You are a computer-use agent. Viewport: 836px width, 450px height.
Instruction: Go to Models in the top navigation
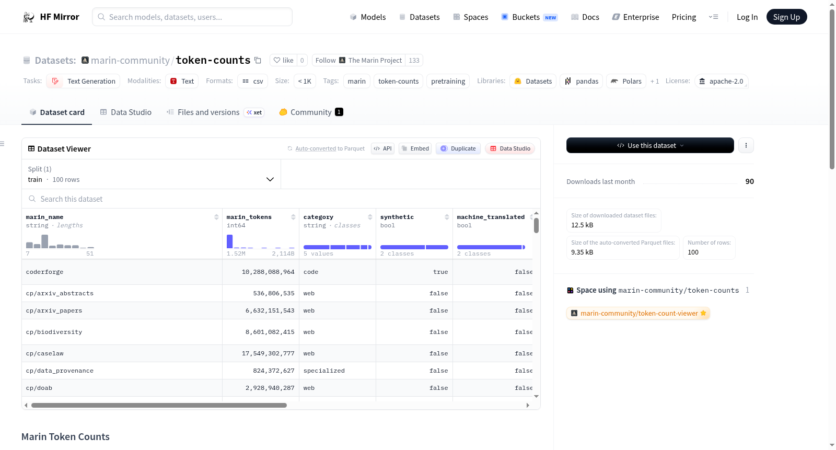tap(368, 17)
